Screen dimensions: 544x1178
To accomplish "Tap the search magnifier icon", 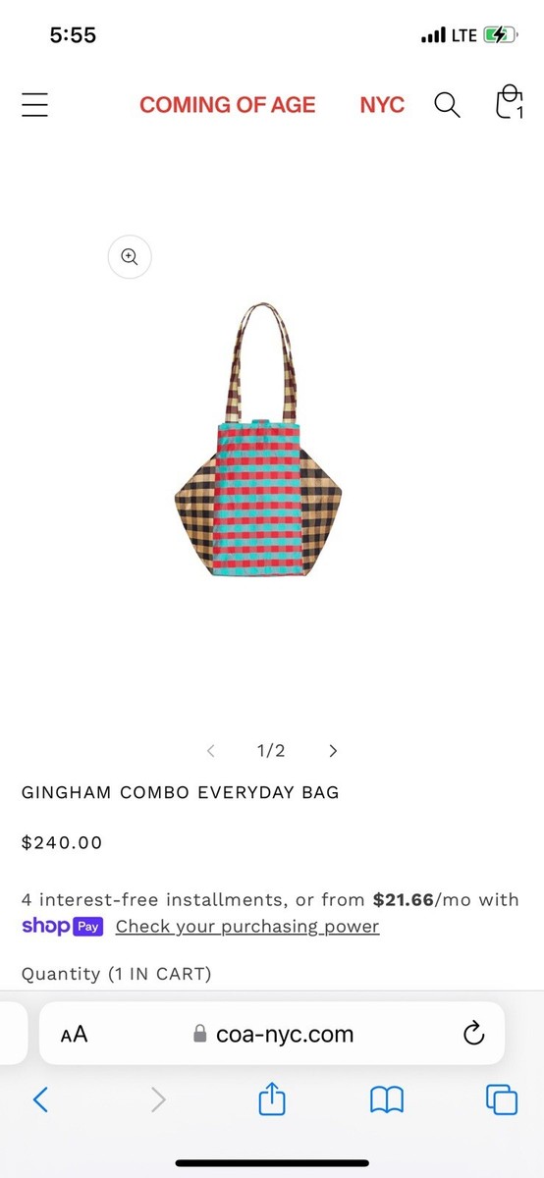I will pos(447,105).
